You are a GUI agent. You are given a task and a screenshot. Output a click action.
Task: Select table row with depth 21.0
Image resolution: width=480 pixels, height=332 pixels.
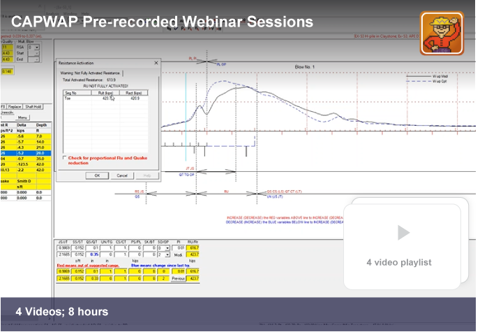pos(26,147)
